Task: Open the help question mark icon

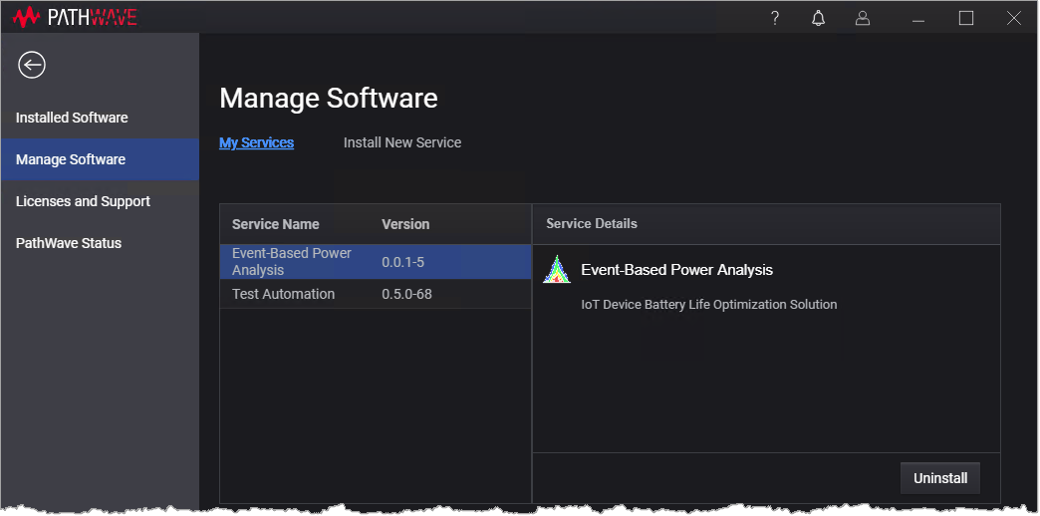Action: coord(775,18)
